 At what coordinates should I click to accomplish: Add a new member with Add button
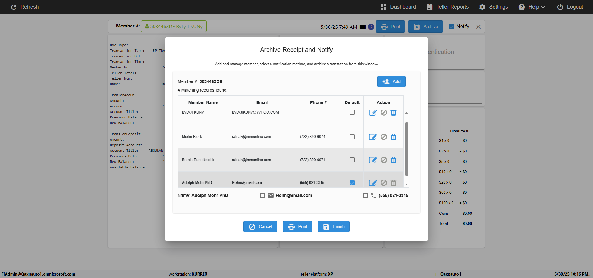391,81
